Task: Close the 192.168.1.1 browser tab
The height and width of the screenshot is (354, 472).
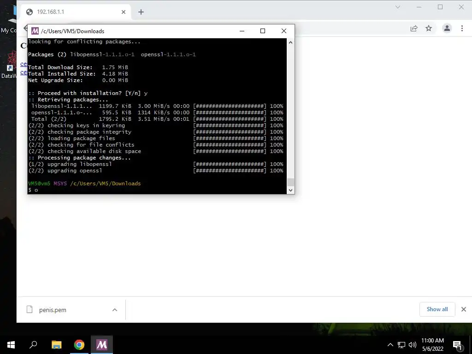Action: (x=124, y=12)
